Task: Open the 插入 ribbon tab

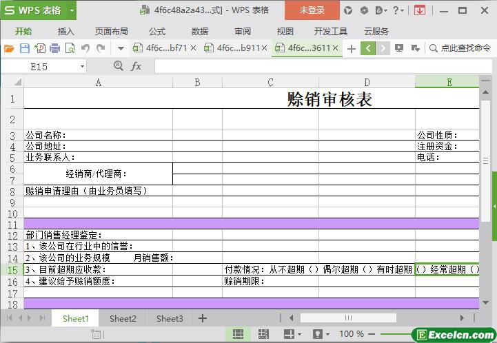Action: point(65,31)
